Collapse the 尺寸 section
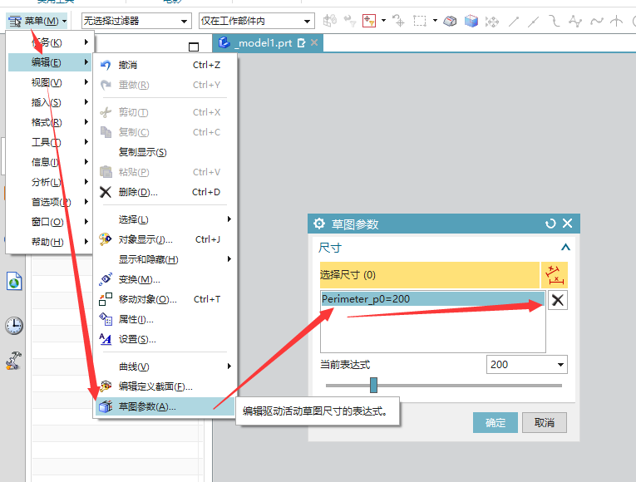 (565, 248)
